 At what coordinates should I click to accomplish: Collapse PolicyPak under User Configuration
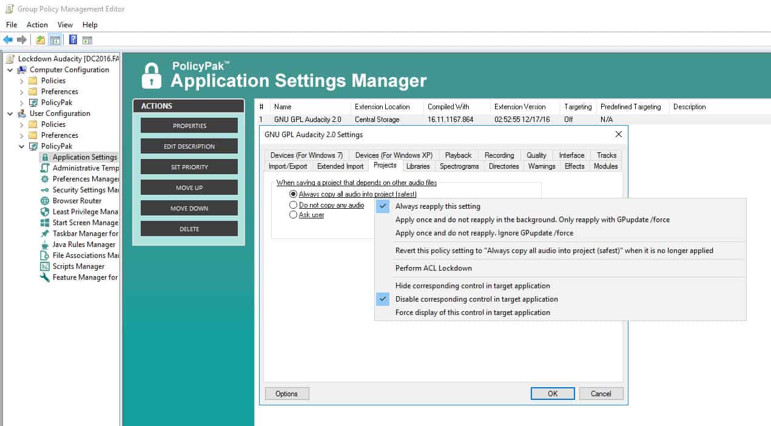(x=21, y=146)
